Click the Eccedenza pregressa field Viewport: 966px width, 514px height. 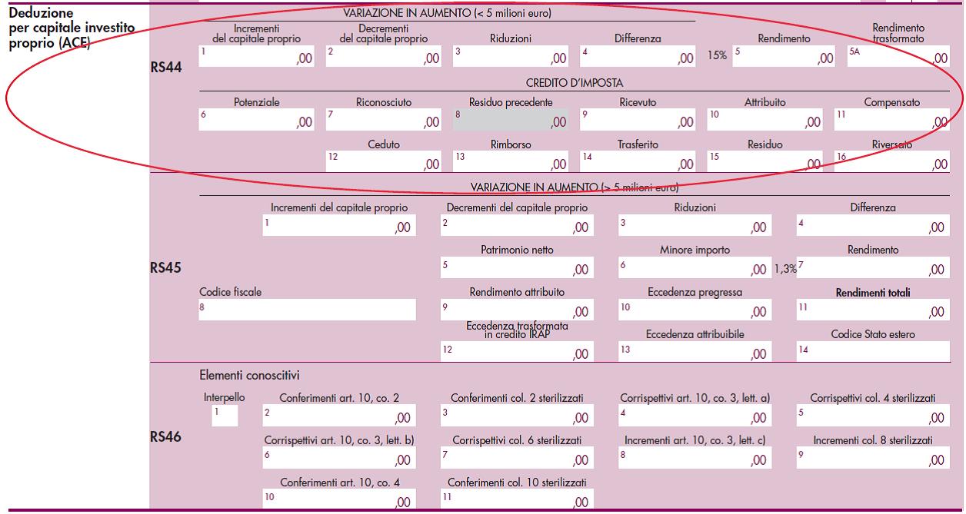point(694,310)
